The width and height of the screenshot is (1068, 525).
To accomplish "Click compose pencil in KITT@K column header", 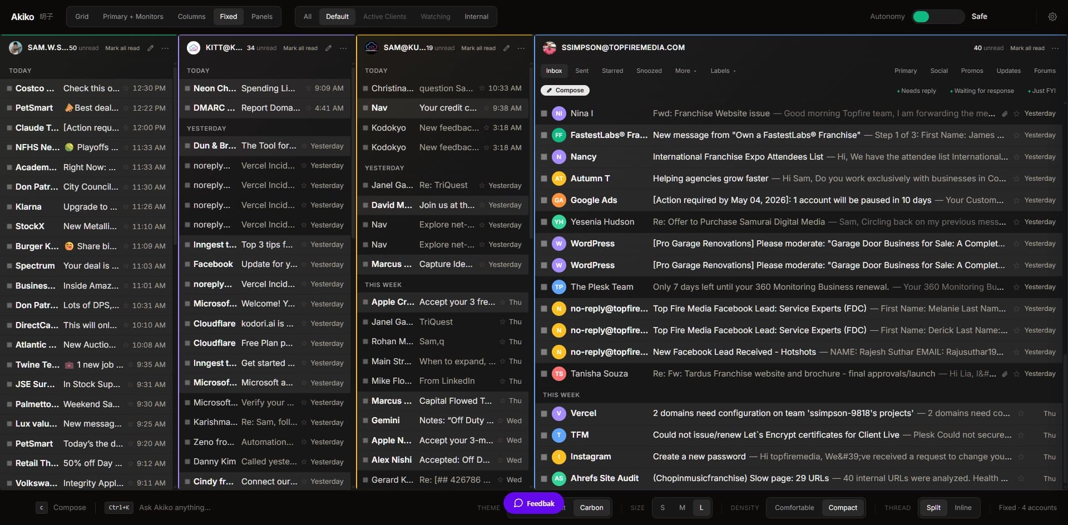I will click(328, 48).
